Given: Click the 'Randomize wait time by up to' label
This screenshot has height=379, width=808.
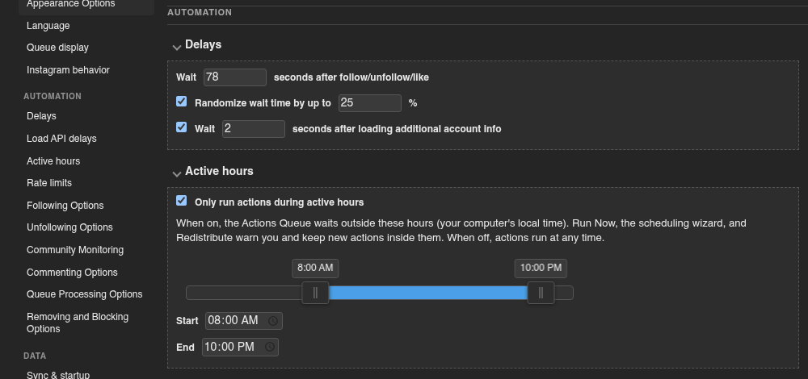Looking at the screenshot, I should click(263, 103).
